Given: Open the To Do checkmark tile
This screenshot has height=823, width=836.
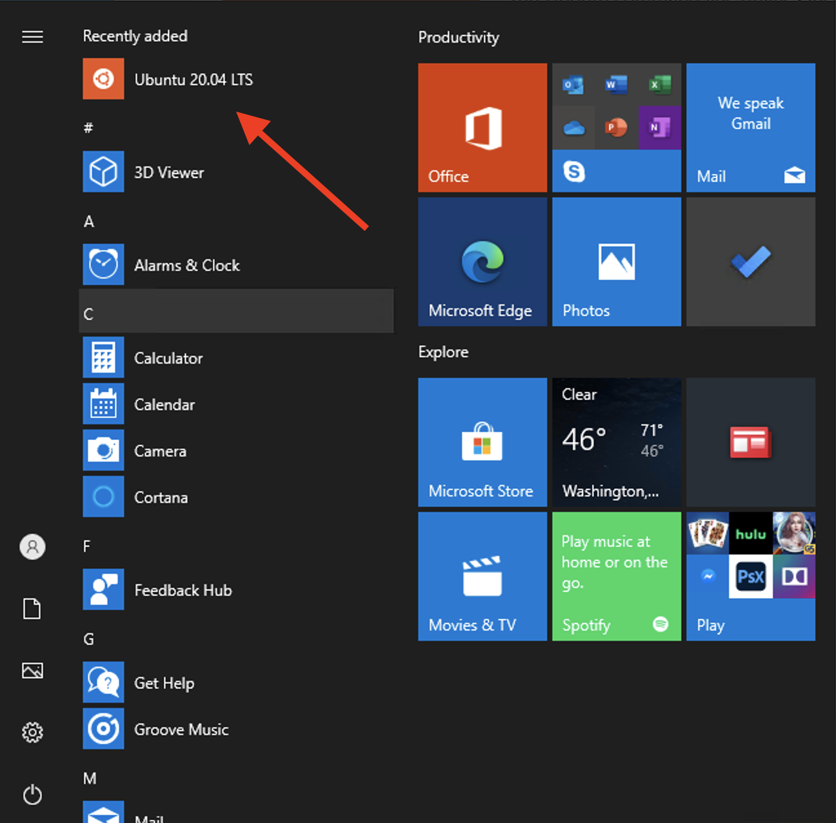Looking at the screenshot, I should click(751, 262).
